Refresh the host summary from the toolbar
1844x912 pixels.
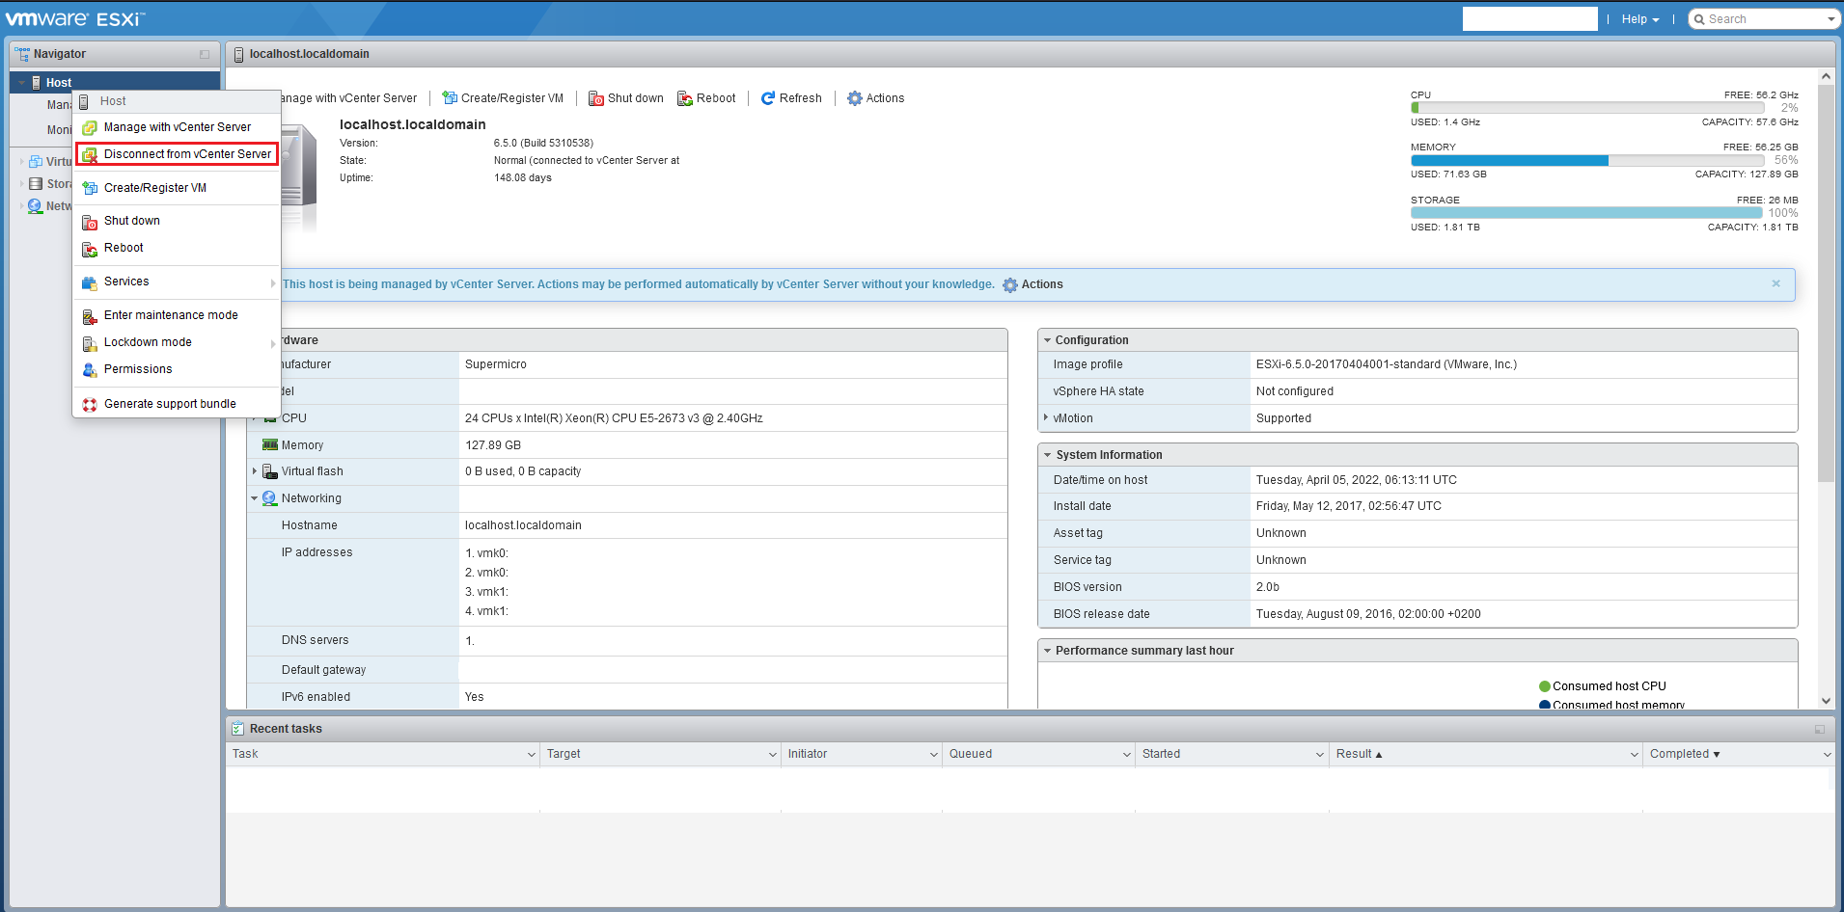(x=791, y=98)
